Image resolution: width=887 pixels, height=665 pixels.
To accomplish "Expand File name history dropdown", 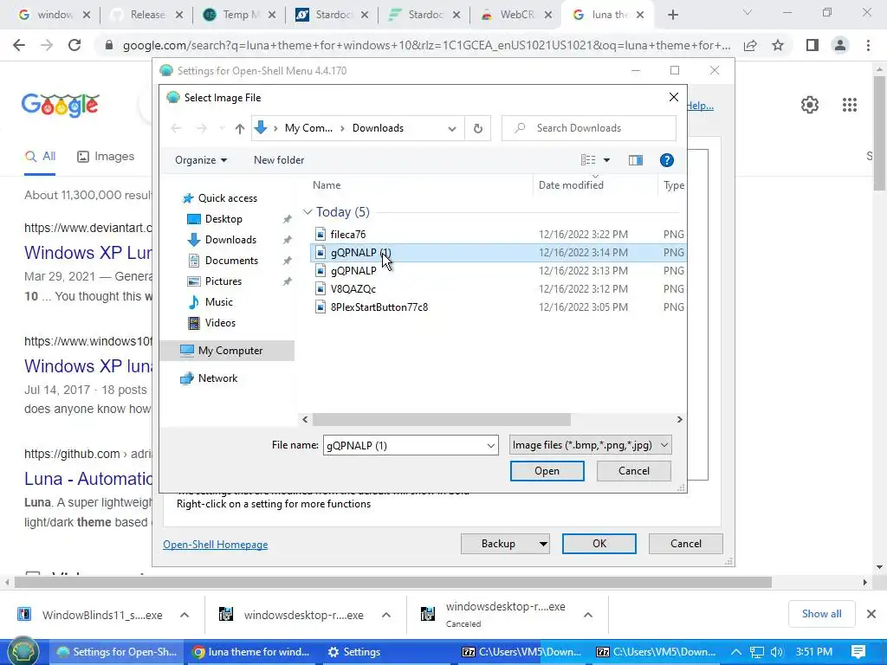I will click(491, 446).
